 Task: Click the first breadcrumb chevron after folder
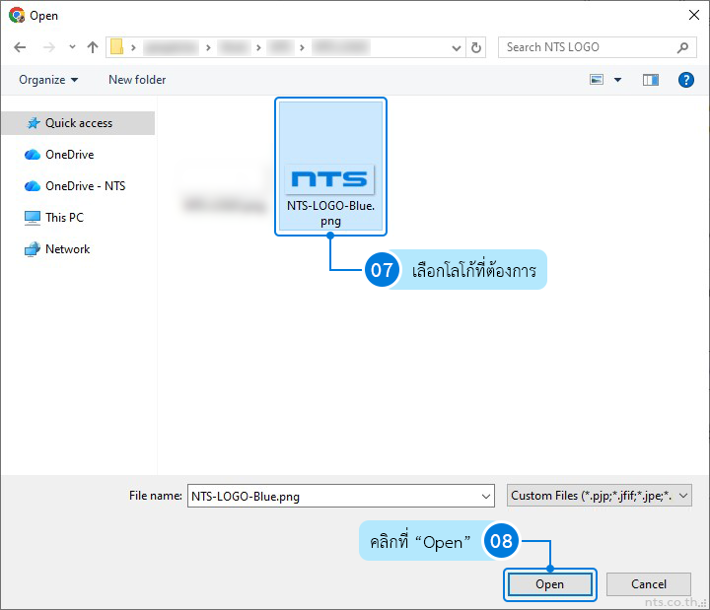pyautogui.click(x=133, y=47)
